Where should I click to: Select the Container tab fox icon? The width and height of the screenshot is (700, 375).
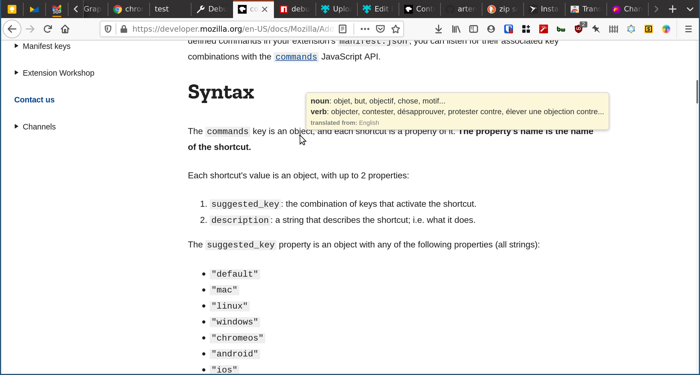pyautogui.click(x=409, y=8)
